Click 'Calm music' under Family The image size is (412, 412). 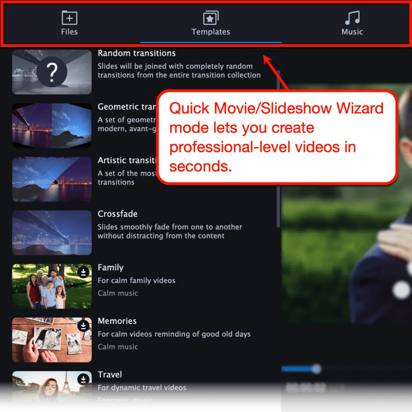coord(118,293)
